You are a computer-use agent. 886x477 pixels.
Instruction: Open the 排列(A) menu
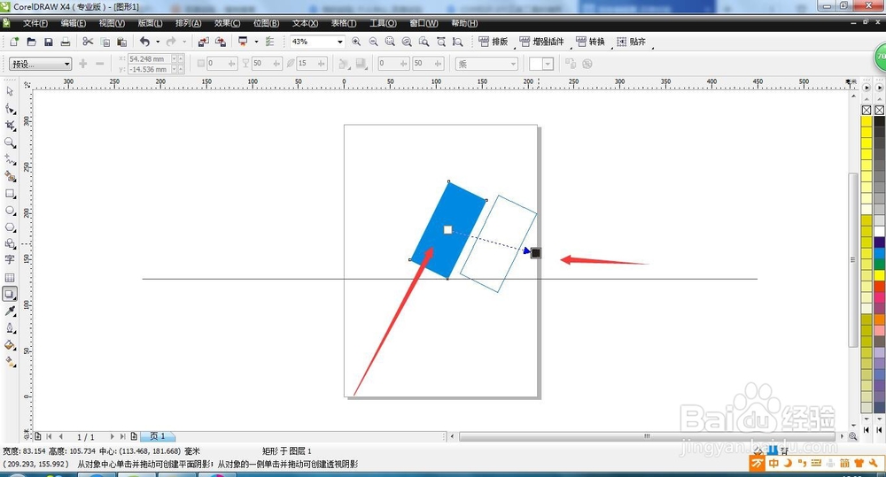click(x=188, y=23)
